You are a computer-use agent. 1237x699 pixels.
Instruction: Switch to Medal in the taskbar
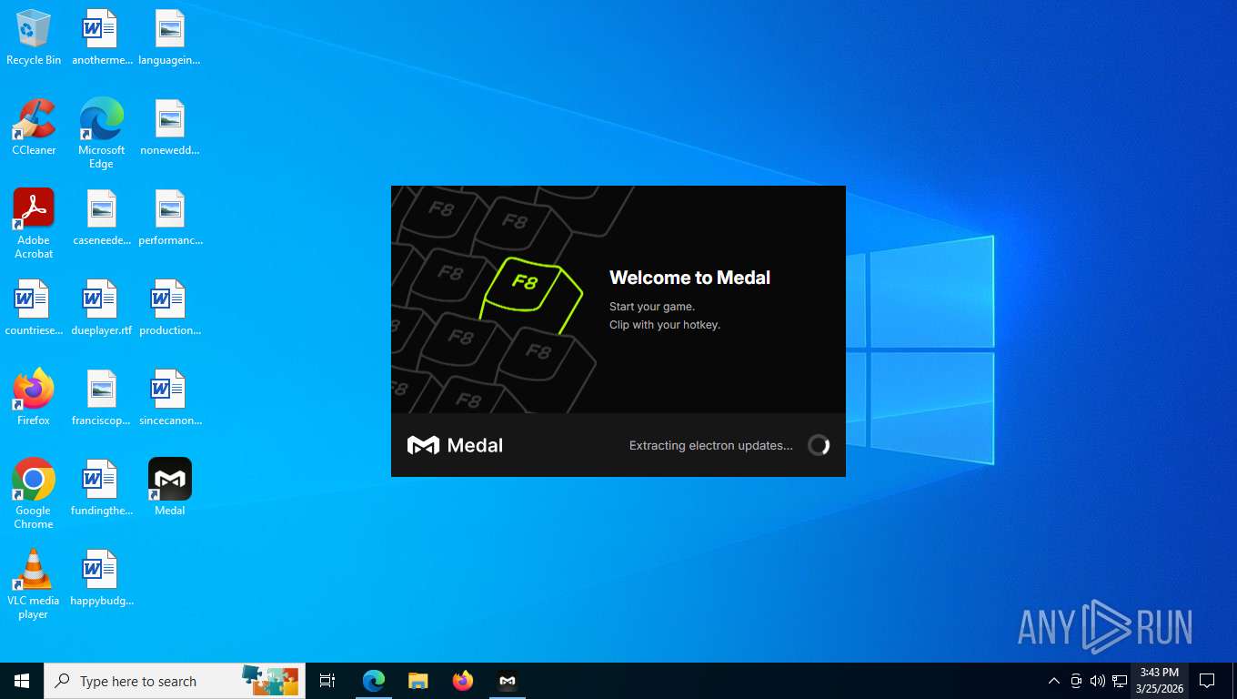point(508,681)
